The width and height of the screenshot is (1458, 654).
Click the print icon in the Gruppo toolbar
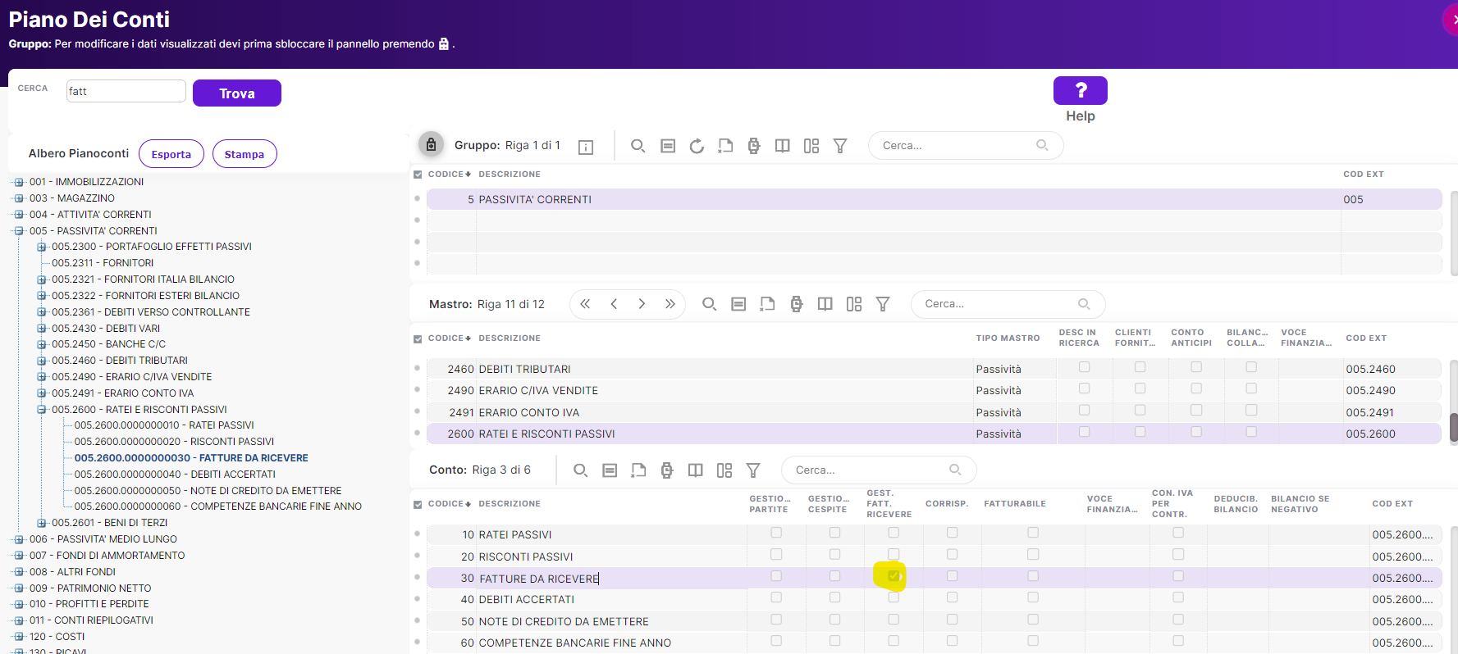[754, 146]
